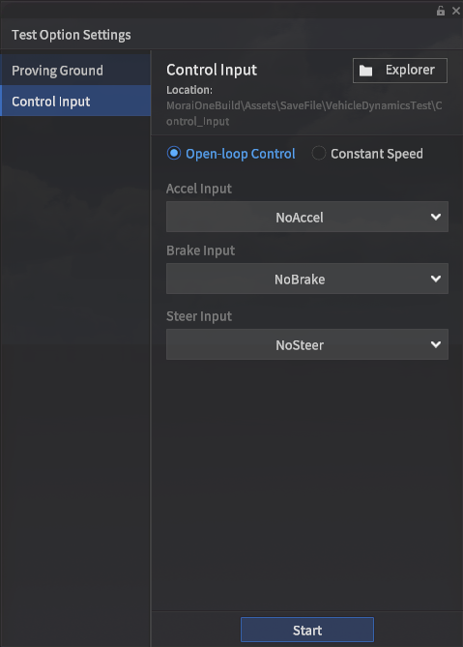Click the folder icon on Explorer button
Screen dimensions: 463x647
click(365, 71)
